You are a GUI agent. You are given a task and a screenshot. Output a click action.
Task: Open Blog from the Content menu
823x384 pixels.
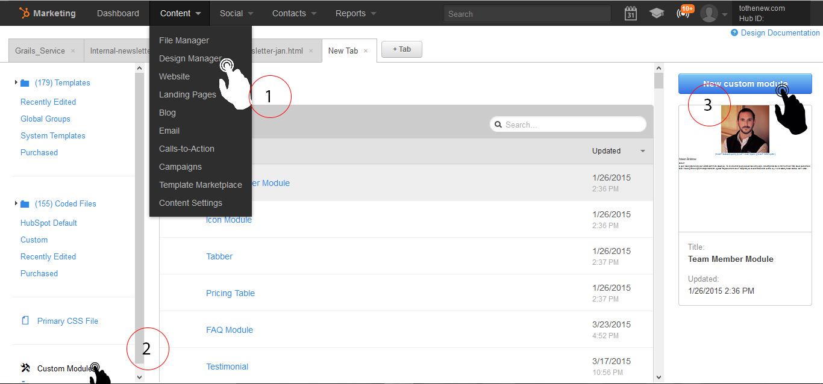(167, 113)
